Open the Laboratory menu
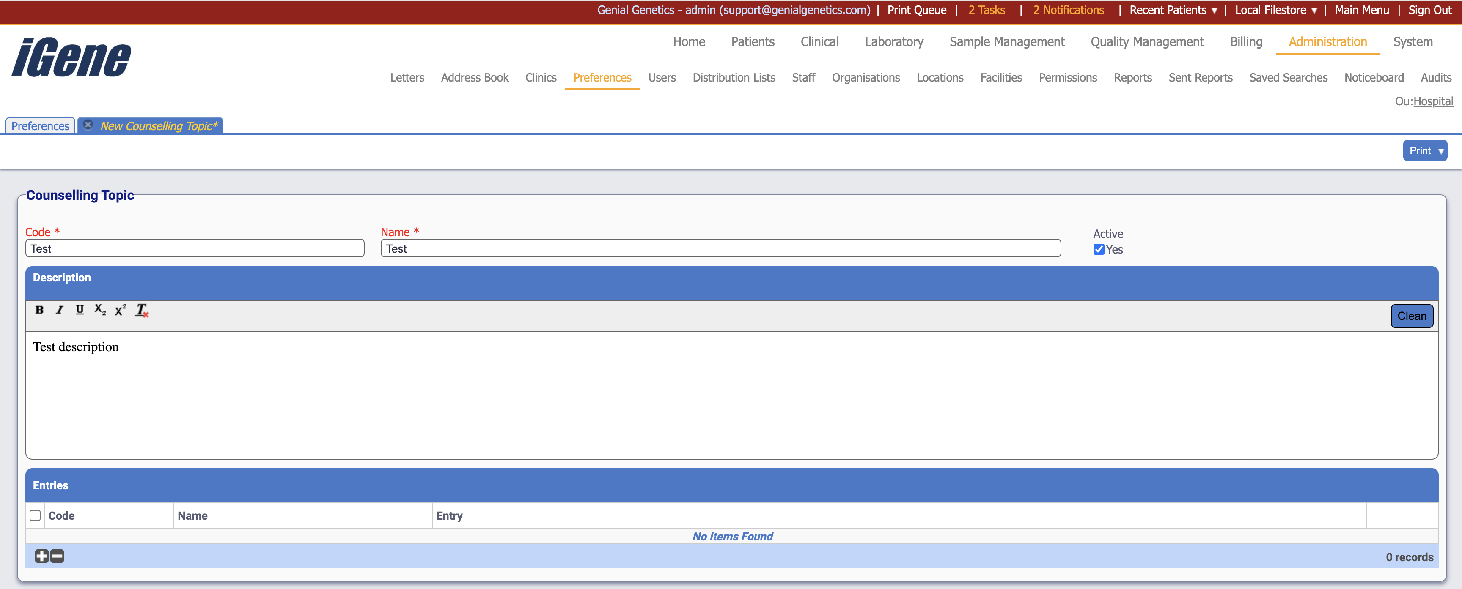Image resolution: width=1462 pixels, height=589 pixels. [893, 42]
